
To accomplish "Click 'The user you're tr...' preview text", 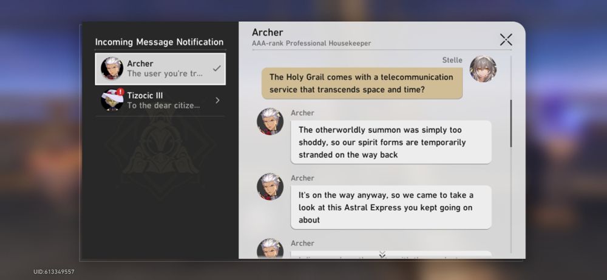I will tap(165, 73).
